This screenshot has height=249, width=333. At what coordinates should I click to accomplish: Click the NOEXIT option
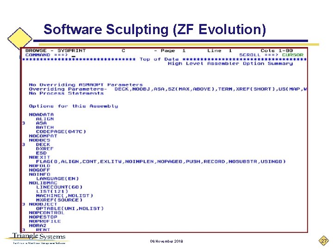[x=39, y=157]
